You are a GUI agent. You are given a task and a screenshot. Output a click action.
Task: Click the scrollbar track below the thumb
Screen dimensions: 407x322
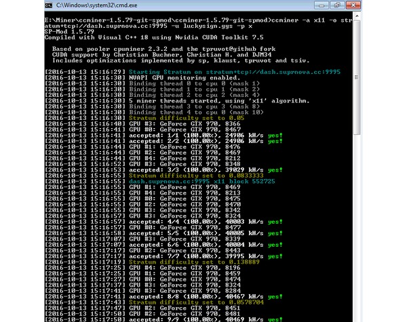pyautogui.click(x=357, y=228)
